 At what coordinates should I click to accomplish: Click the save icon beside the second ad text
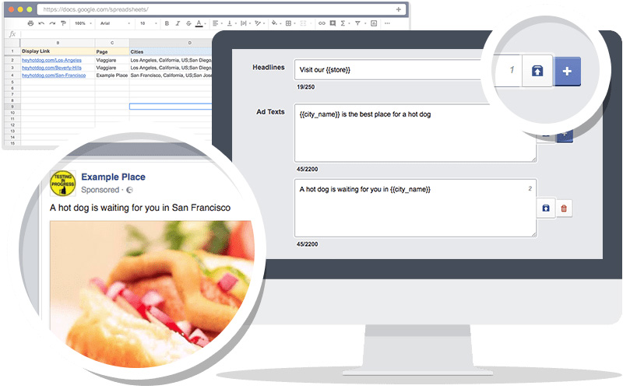[x=546, y=209]
